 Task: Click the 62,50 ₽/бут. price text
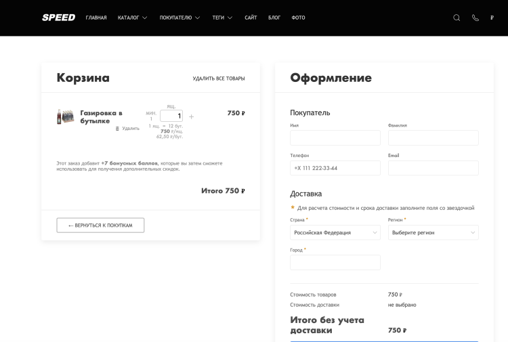(x=170, y=137)
